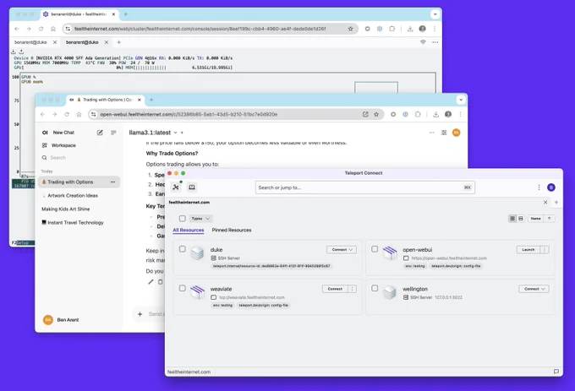
Task: Open chat options dots in Open WebUI header
Action: (x=431, y=133)
